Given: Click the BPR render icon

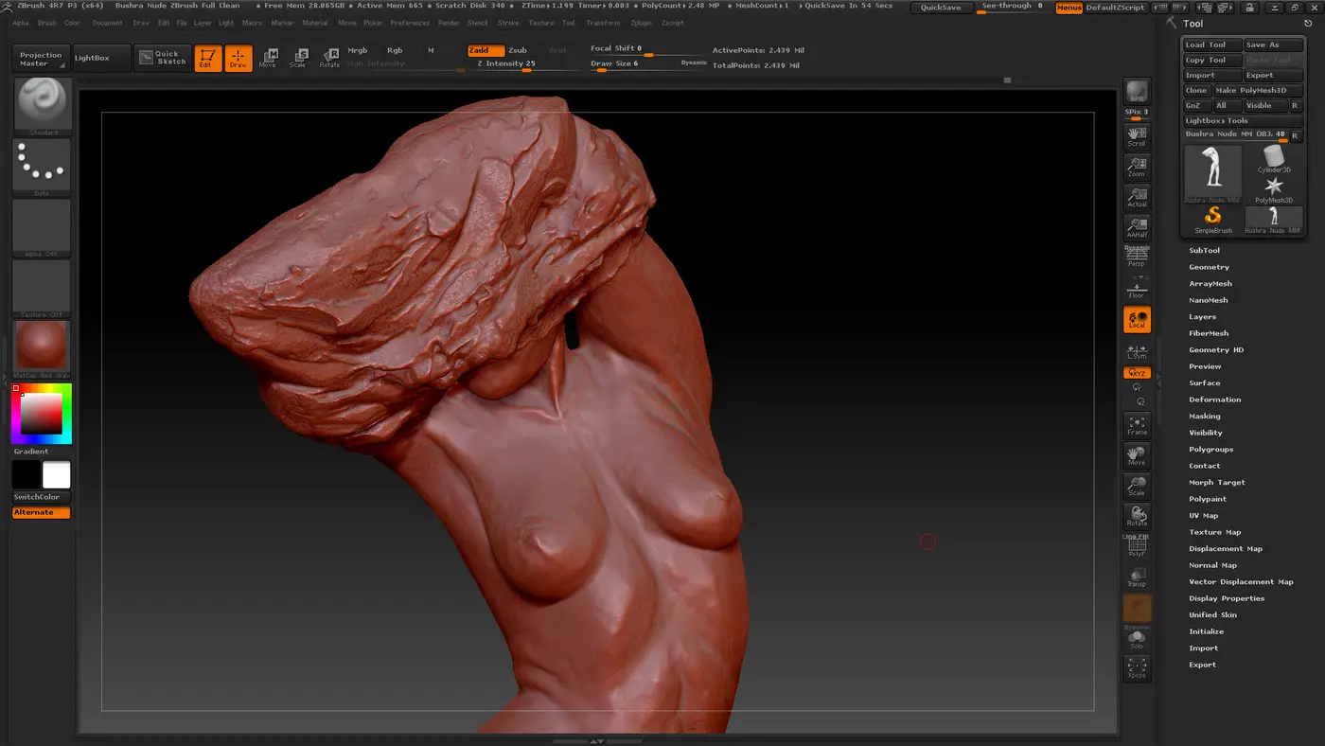Looking at the screenshot, I should point(1137,92).
